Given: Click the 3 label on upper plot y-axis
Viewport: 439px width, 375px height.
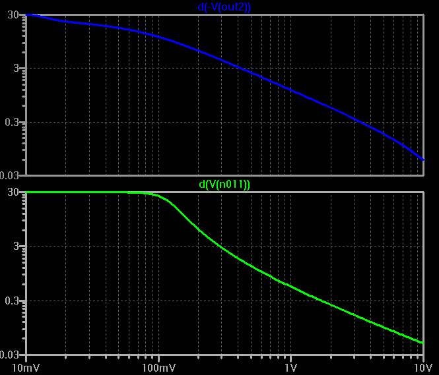Looking at the screenshot, I should (x=16, y=68).
